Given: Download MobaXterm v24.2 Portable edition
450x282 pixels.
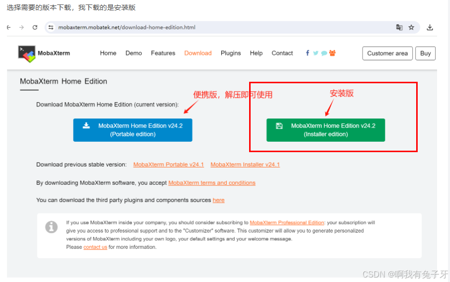Looking at the screenshot, I should pos(133,130).
